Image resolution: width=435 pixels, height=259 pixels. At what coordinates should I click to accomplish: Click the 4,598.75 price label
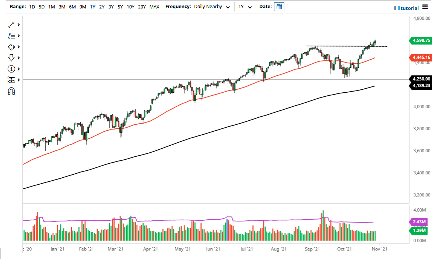[420, 40]
